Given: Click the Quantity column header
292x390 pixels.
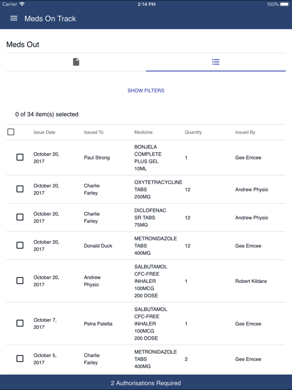Looking at the screenshot, I should 193,133.
